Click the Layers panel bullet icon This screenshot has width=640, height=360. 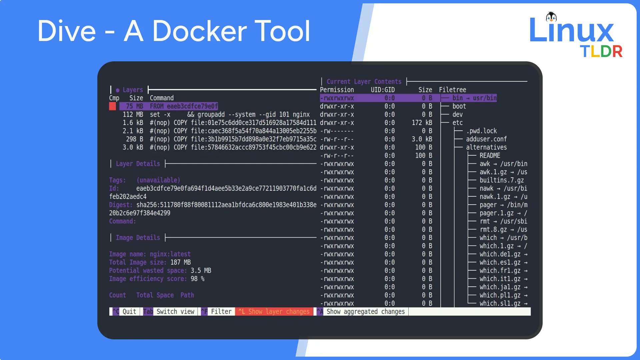point(118,90)
